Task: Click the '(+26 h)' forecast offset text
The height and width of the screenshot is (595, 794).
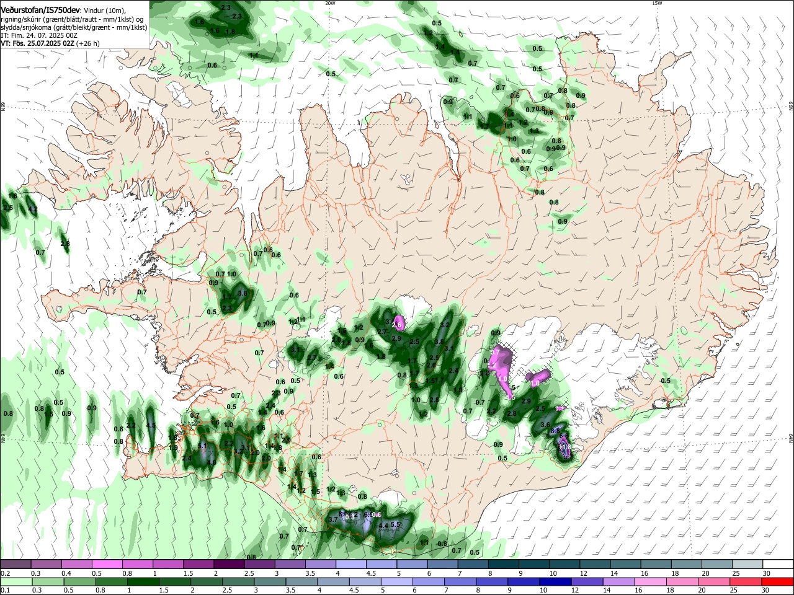Action: (x=88, y=43)
